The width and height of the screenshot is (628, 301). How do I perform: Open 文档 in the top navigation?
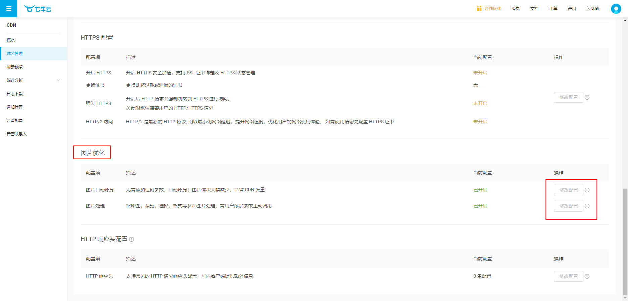point(534,9)
